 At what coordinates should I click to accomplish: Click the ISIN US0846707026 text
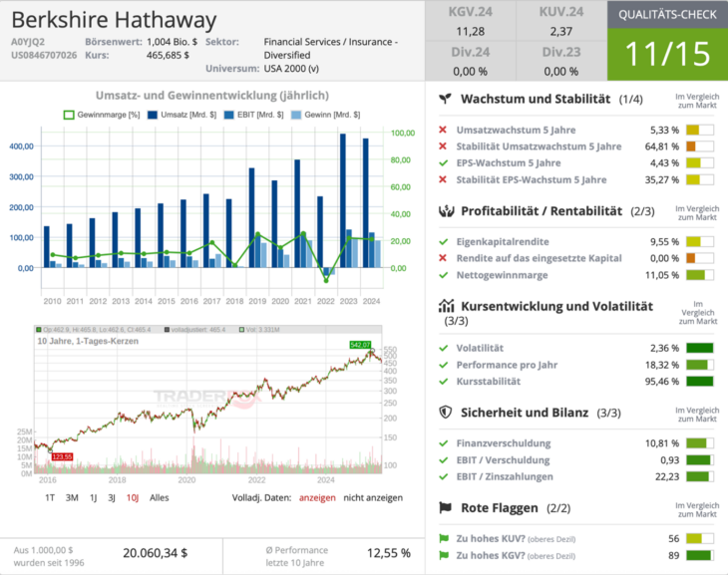[x=44, y=55]
